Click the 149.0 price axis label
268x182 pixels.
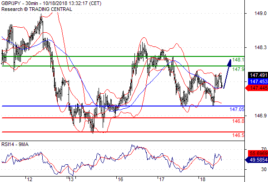click(x=260, y=13)
